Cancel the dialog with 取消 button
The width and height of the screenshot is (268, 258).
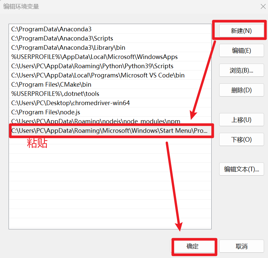[x=241, y=246]
